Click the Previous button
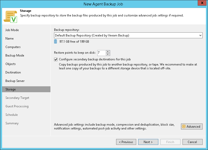208x150 pixels. [x=126, y=142]
